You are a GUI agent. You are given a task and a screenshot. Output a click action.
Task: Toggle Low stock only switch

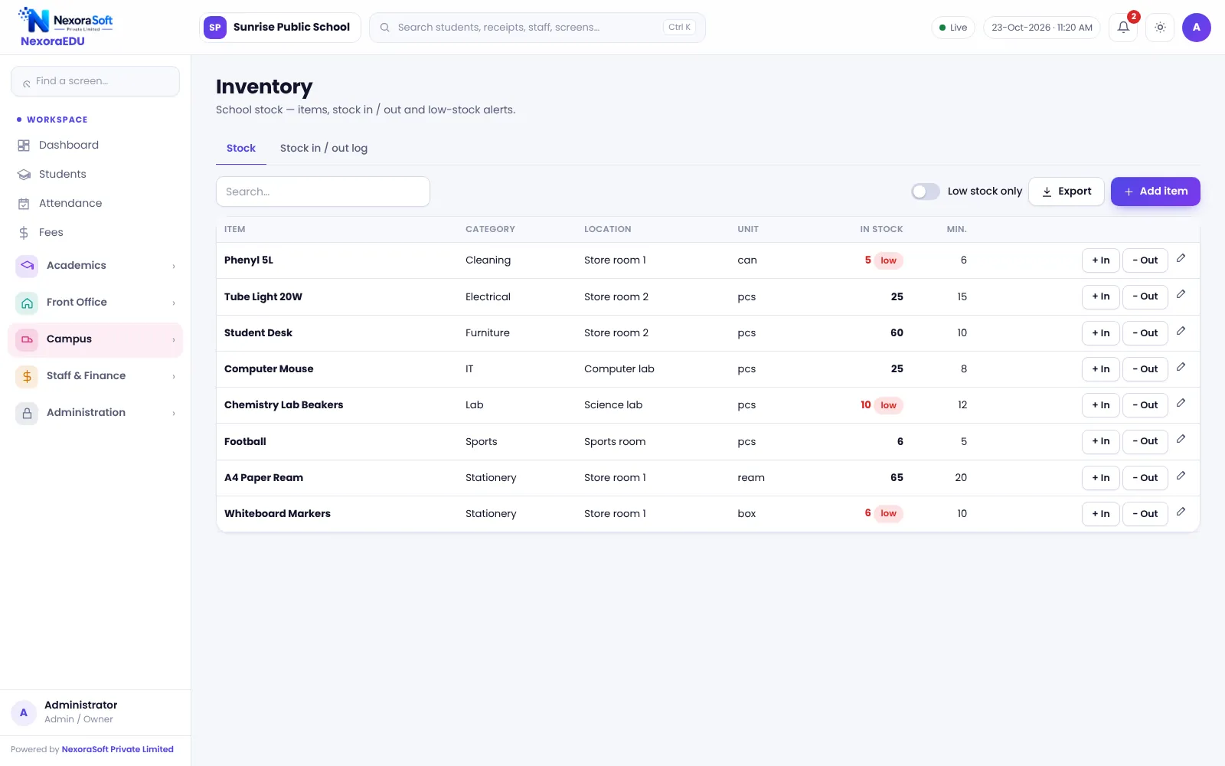[x=925, y=191]
